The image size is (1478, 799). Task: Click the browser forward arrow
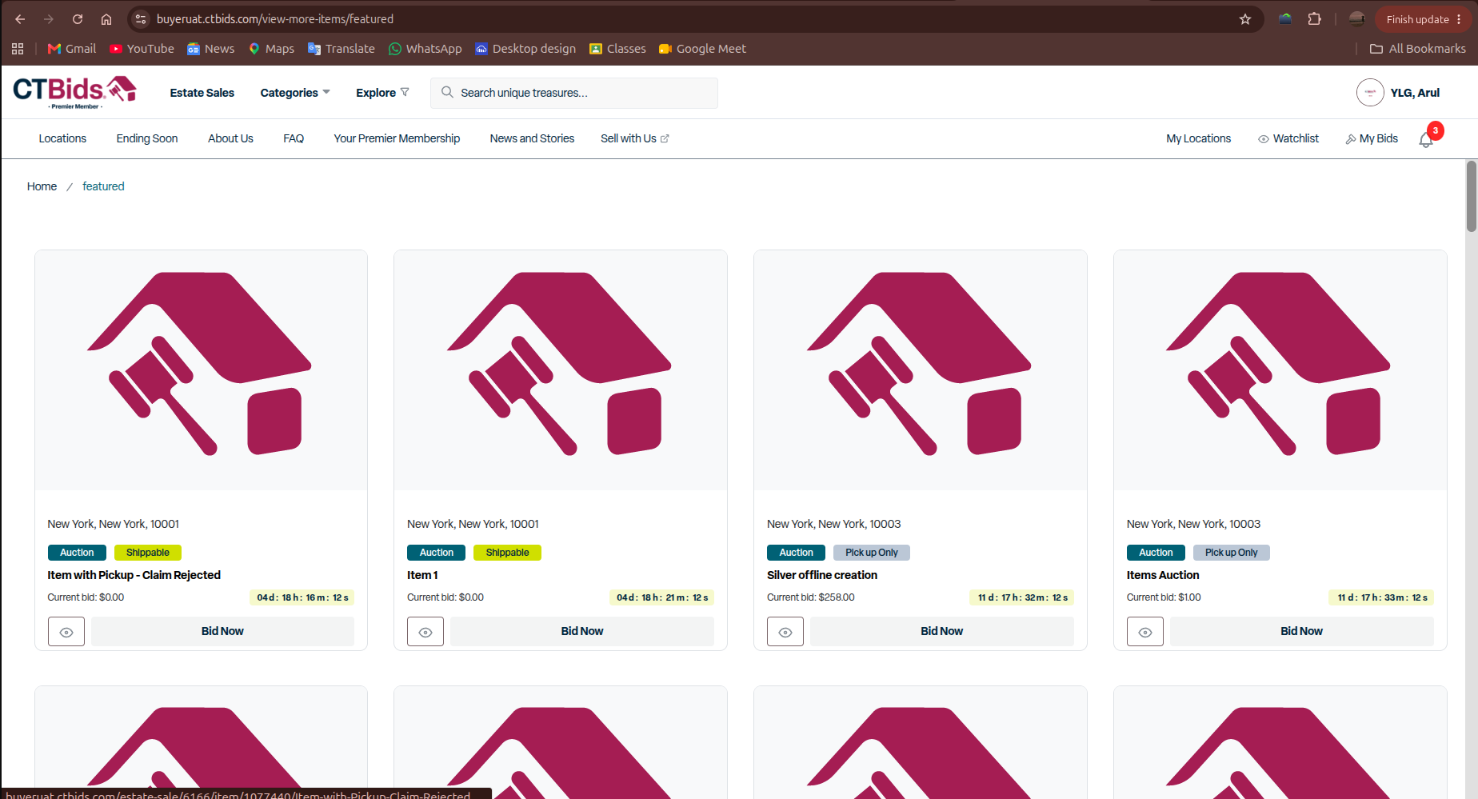tap(49, 19)
